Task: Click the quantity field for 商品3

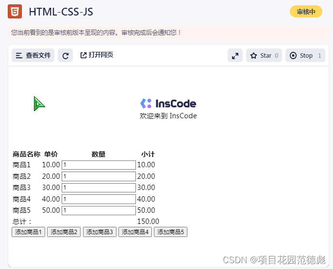Action: [x=99, y=188]
